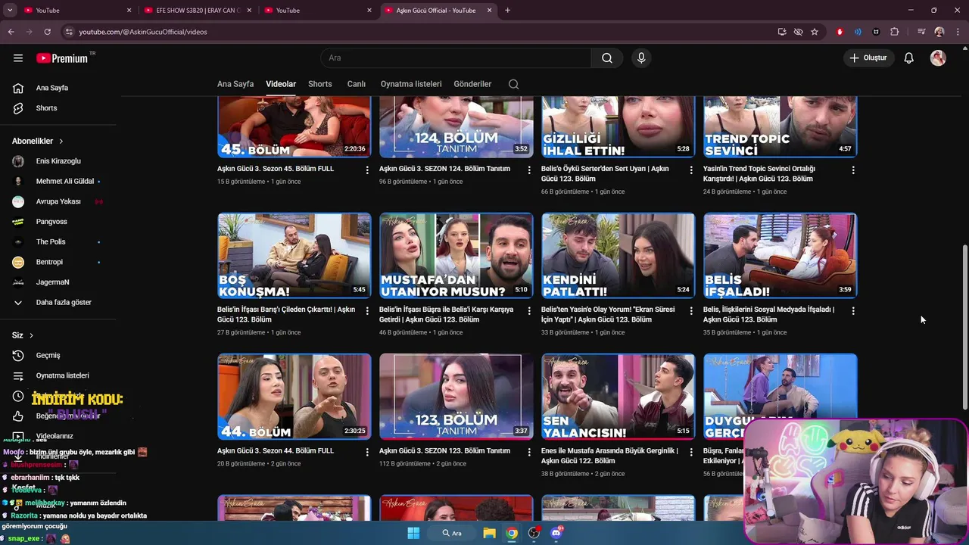
Task: Open browser tab search dropdown
Action: tap(10, 11)
